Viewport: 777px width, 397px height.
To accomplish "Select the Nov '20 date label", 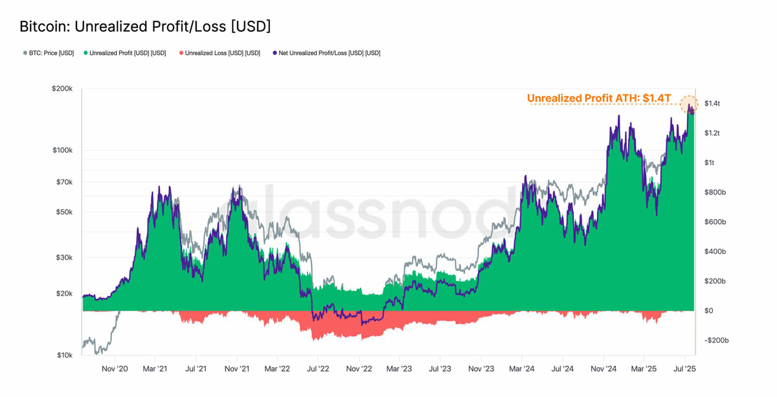I will (115, 369).
